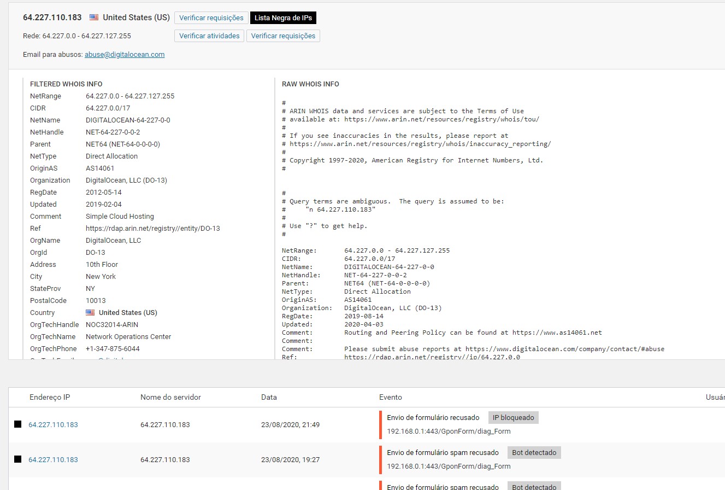Click the Network Operations Center value
Viewport: 725px width, 490px height.
coord(128,337)
